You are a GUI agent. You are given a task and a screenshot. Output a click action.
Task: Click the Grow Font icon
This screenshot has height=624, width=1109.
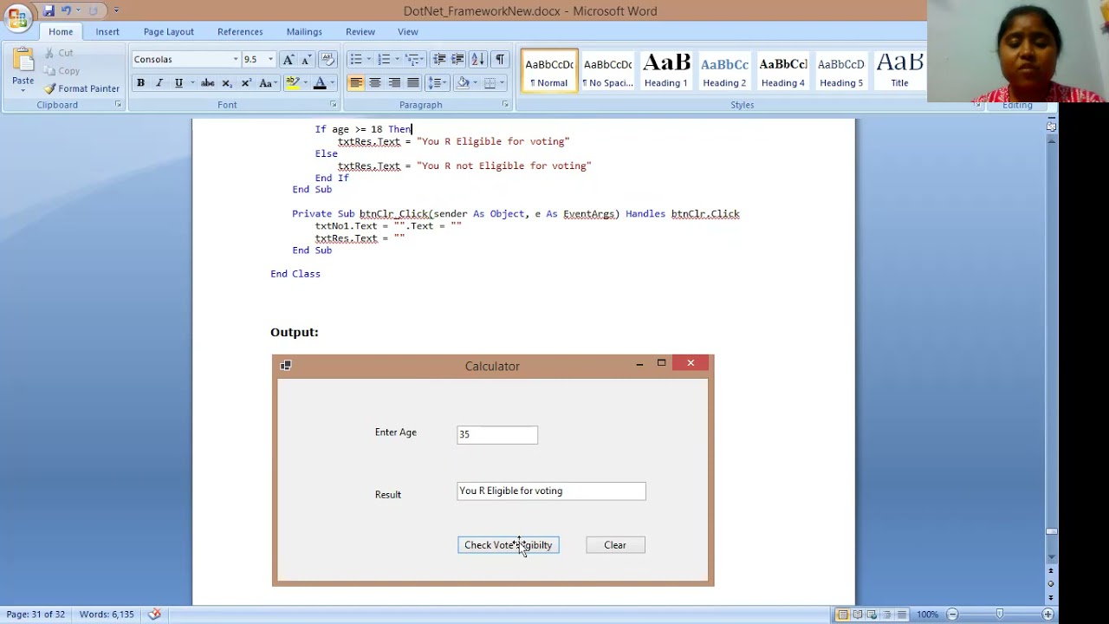click(x=289, y=59)
